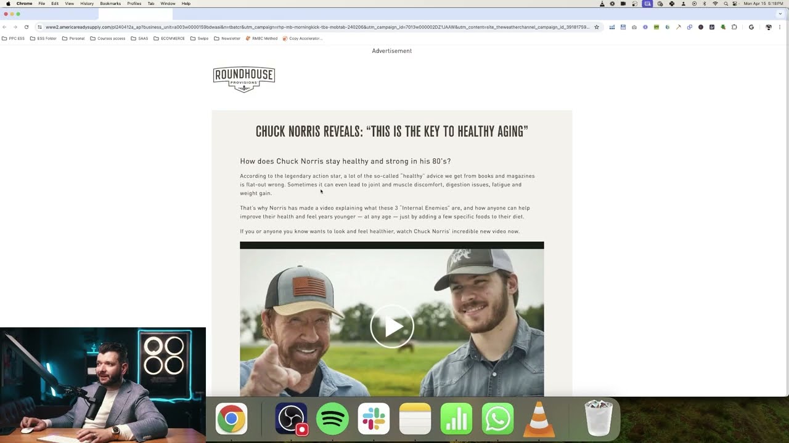
Task: Open Spotlight search in the menu bar
Action: coord(726,4)
